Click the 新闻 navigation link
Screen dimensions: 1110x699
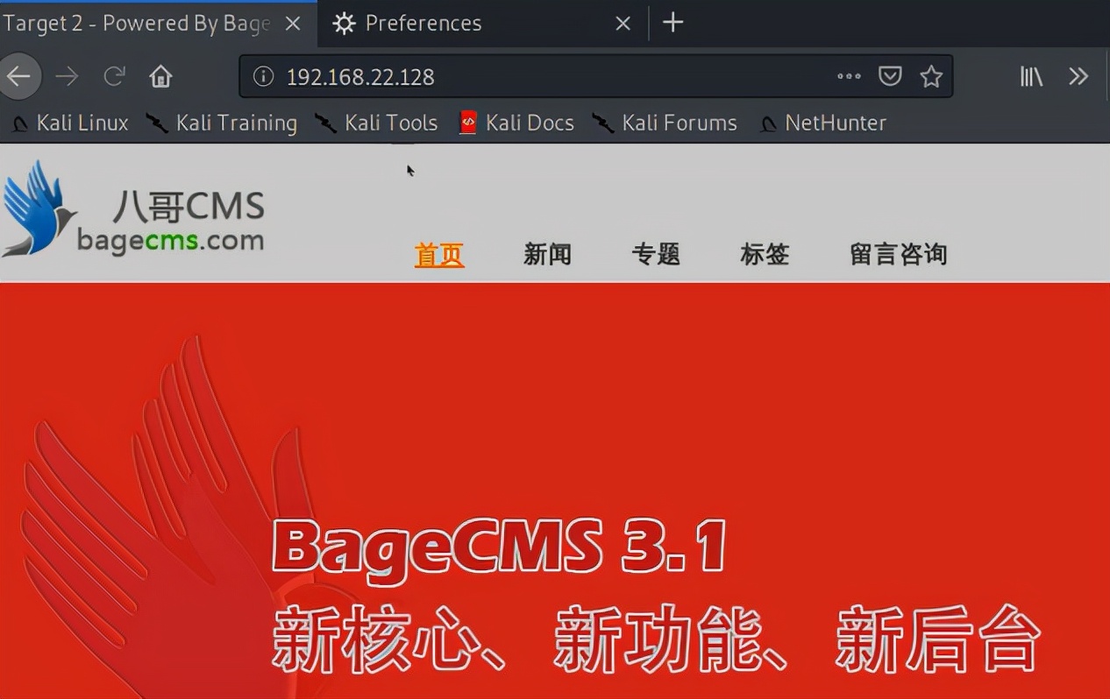547,254
